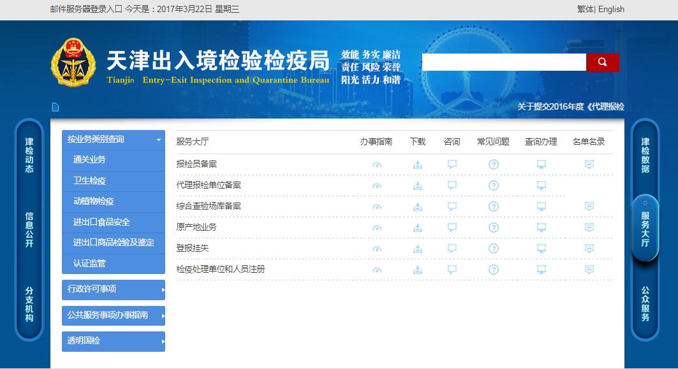Open the 邮件服务器登录入口 link
The image size is (678, 369).
pyautogui.click(x=82, y=10)
